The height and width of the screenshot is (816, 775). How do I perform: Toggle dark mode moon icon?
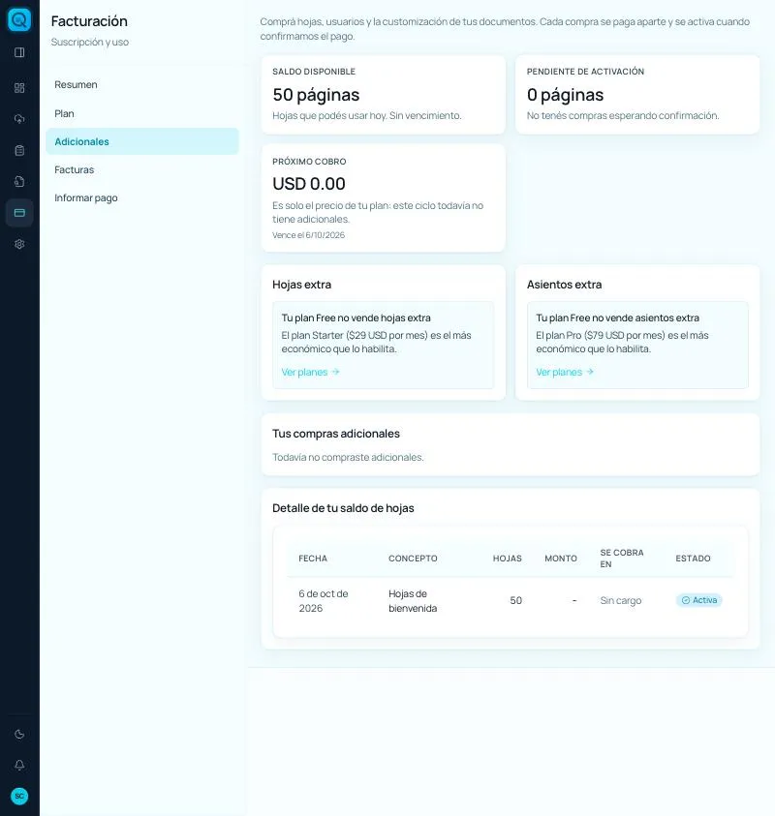click(x=19, y=735)
